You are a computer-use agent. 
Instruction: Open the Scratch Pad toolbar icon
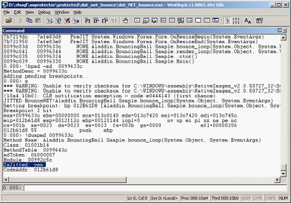coord(198,20)
